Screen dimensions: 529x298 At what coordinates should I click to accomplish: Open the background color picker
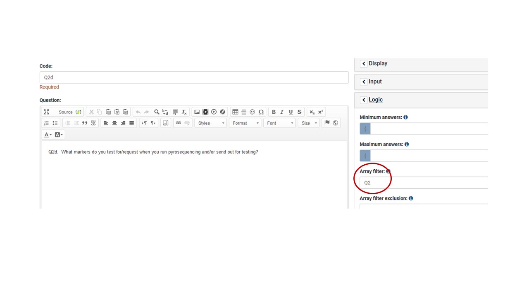click(59, 135)
